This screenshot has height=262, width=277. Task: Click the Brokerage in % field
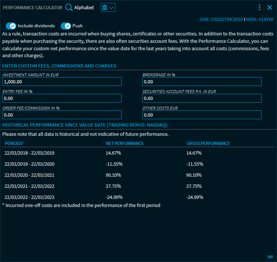[202, 82]
